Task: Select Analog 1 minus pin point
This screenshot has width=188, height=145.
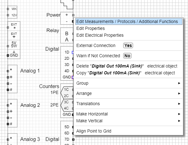Action: (8, 83)
